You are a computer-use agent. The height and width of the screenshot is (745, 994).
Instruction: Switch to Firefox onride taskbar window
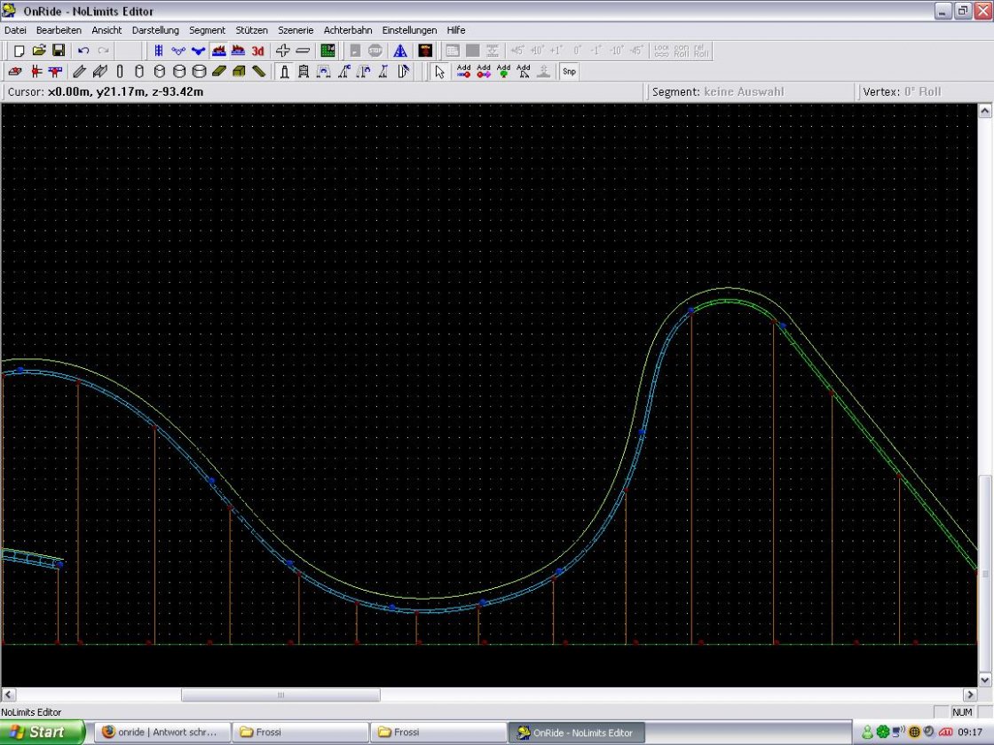click(x=162, y=733)
